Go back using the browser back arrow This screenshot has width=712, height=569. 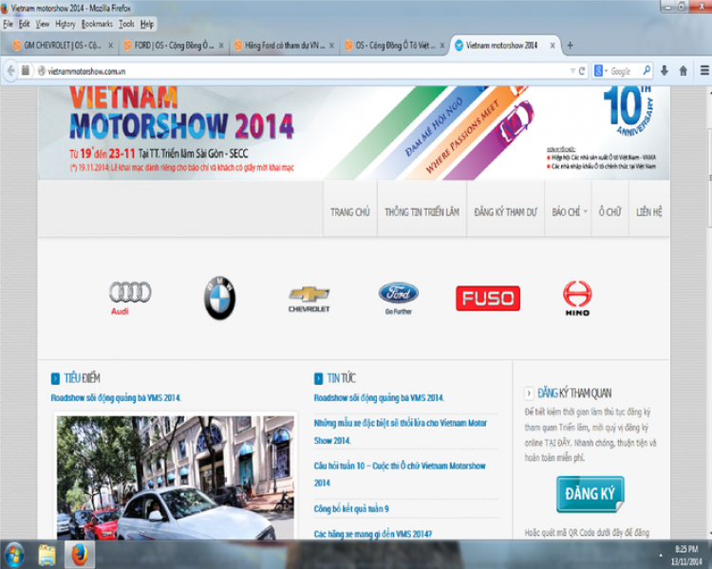(x=10, y=70)
